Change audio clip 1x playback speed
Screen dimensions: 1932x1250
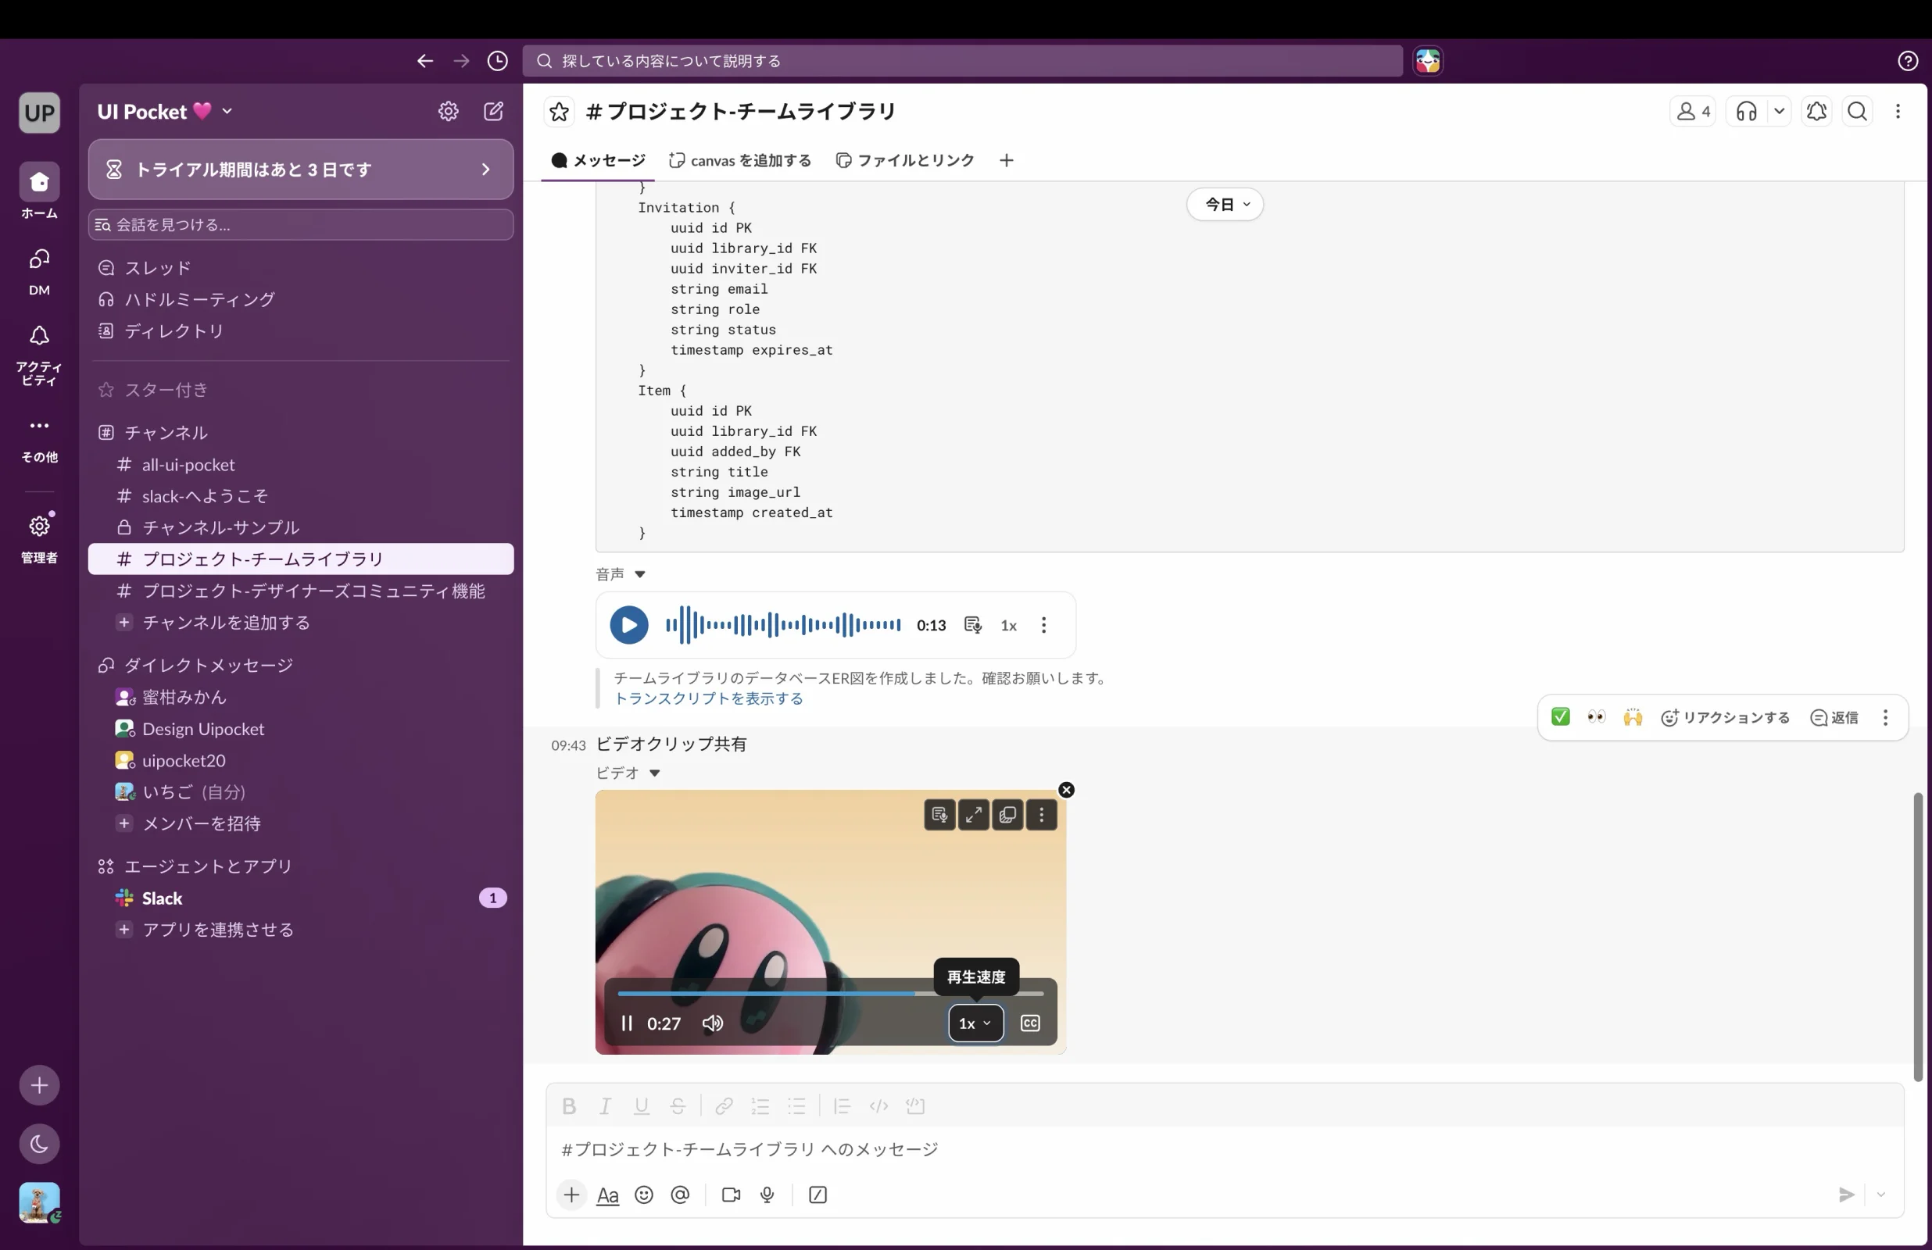click(1008, 626)
